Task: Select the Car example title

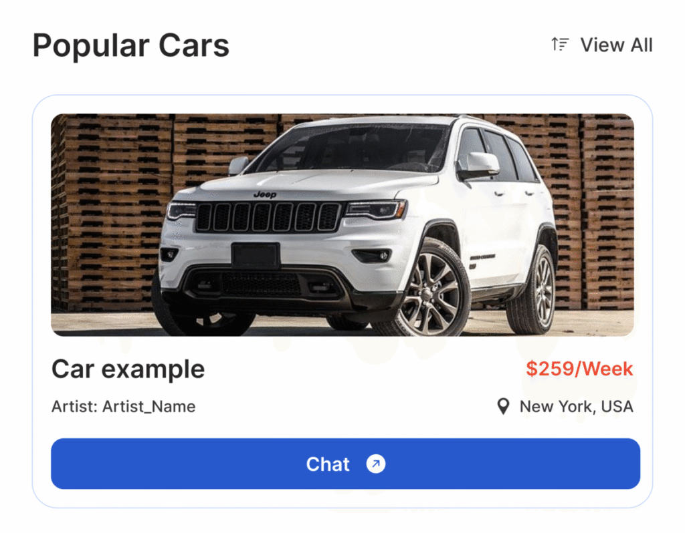Action: [x=128, y=370]
